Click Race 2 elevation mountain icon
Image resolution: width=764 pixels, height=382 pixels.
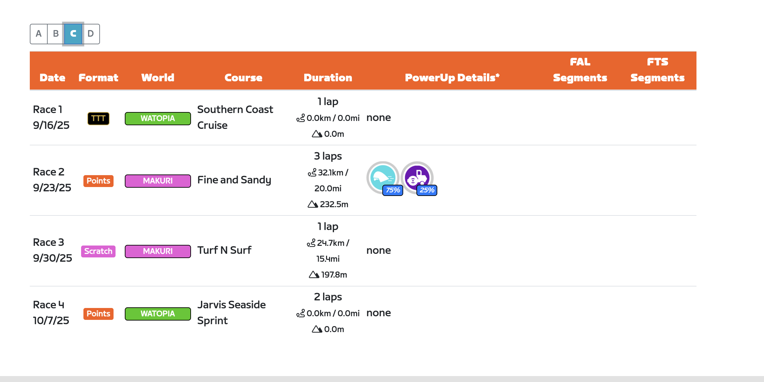(312, 204)
